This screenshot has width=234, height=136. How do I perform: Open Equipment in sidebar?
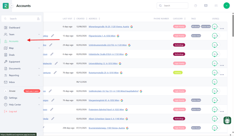coord(15,62)
